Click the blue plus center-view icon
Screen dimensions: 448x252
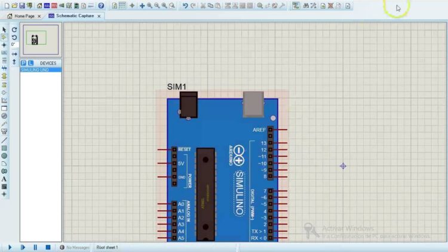(142, 6)
